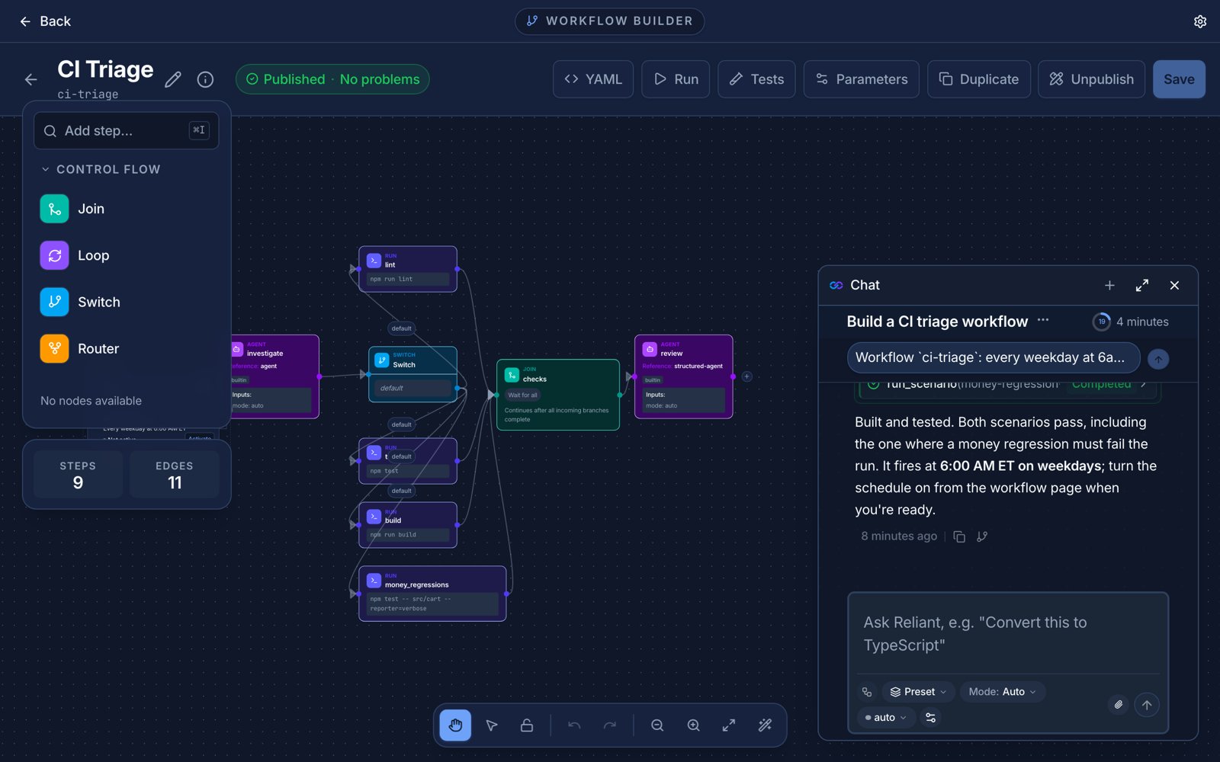1220x762 pixels.
Task: Collapse the Control Flow section
Action: click(x=101, y=169)
